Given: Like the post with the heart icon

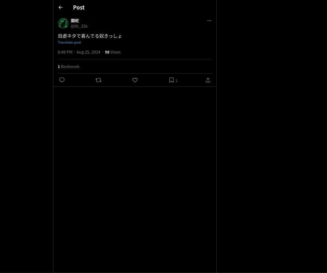Looking at the screenshot, I should coord(135,80).
